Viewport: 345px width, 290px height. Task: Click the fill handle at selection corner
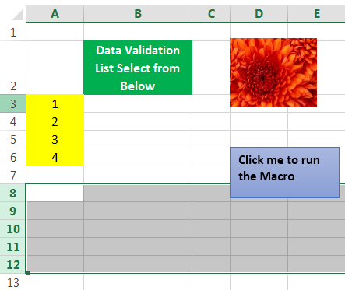point(27,273)
